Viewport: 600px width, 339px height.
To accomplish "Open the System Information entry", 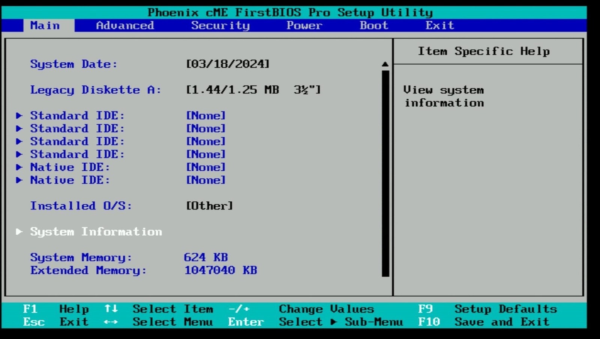I will pos(96,232).
